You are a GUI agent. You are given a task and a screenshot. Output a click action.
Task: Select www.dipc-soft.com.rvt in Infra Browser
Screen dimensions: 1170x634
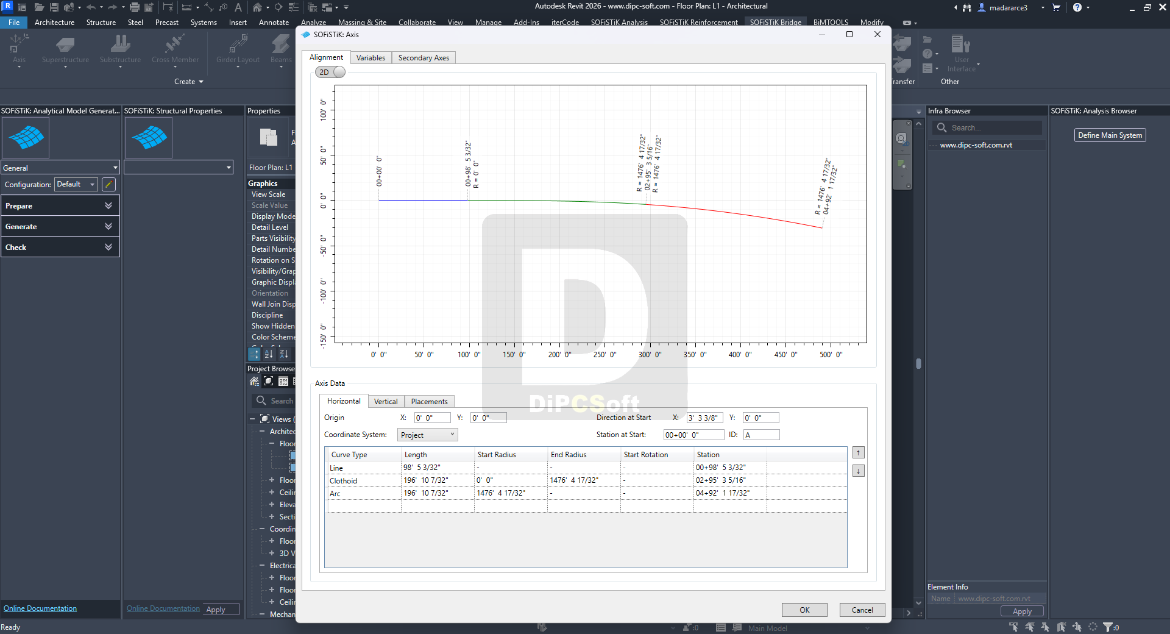click(976, 145)
